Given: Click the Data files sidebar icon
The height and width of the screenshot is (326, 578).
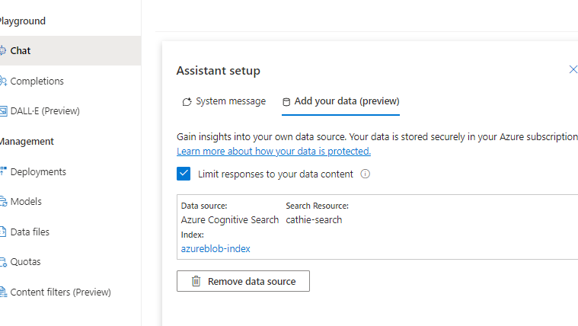Looking at the screenshot, I should [3, 232].
